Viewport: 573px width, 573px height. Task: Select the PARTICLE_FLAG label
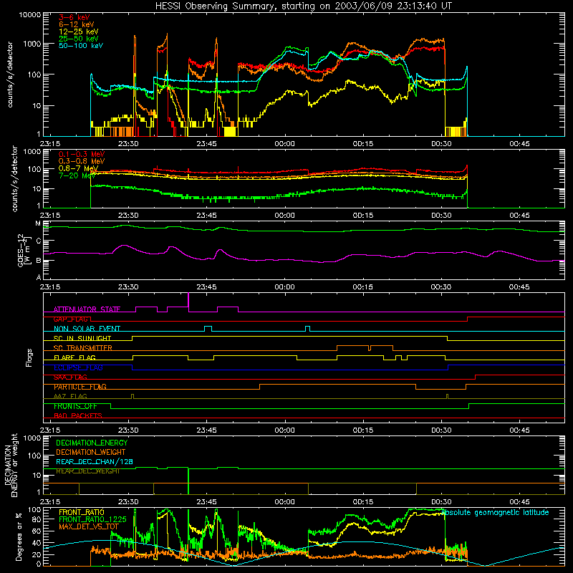pyautogui.click(x=80, y=387)
